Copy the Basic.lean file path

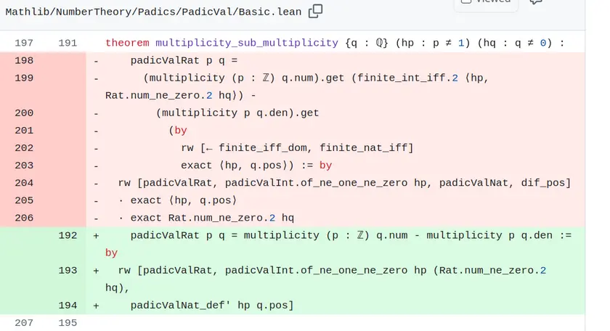[315, 12]
